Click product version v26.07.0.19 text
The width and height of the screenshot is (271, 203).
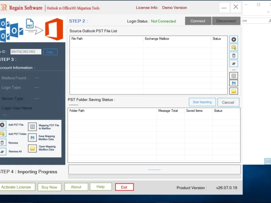[x=227, y=188]
